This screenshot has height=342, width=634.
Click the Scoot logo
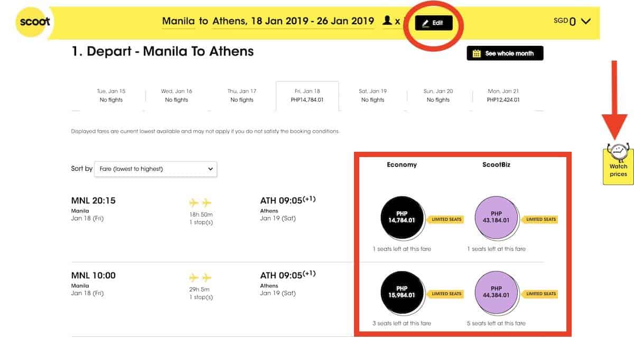pos(35,22)
